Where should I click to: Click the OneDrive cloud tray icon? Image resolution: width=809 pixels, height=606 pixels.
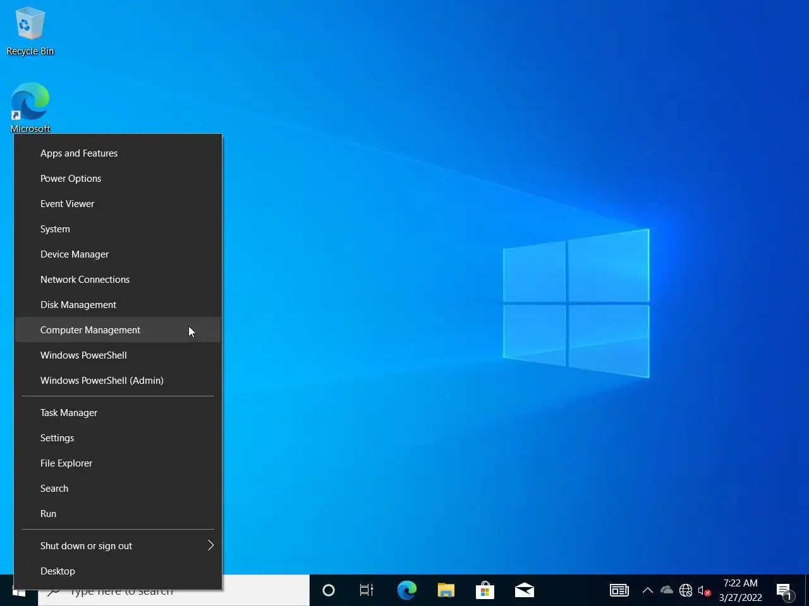(667, 590)
